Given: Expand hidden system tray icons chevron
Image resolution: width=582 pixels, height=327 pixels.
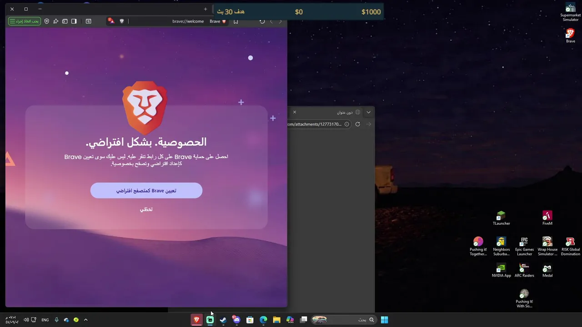Looking at the screenshot, I should 85,320.
